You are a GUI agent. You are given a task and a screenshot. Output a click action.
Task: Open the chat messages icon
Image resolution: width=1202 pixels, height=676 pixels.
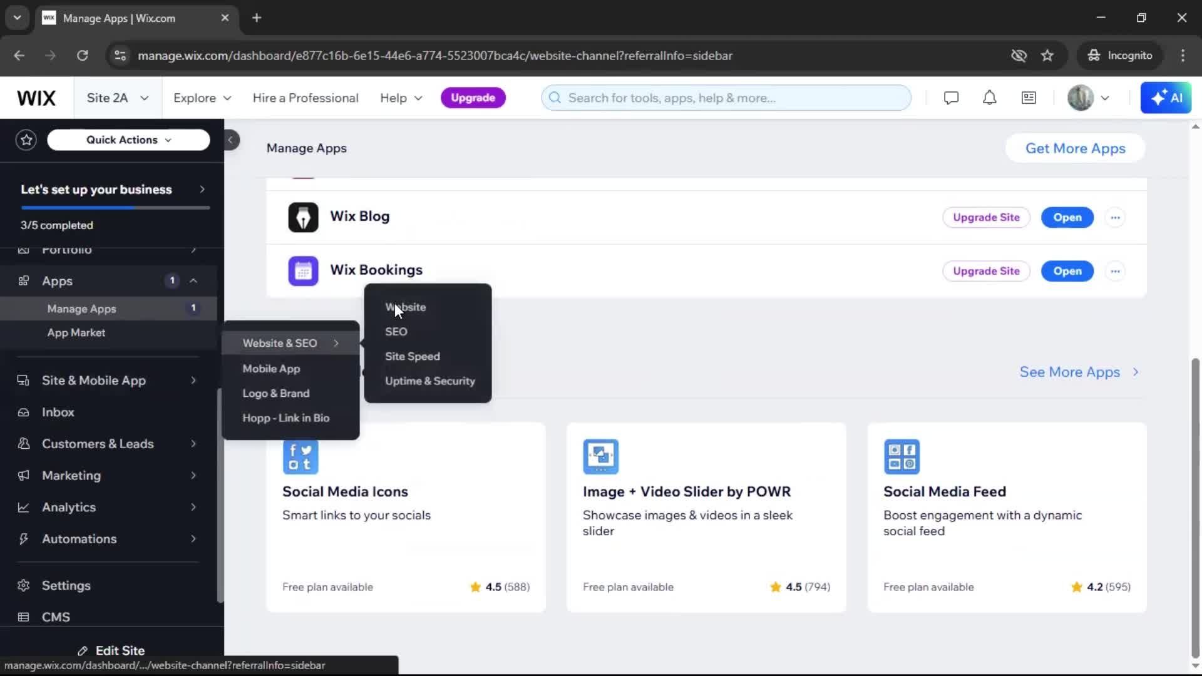pos(951,98)
